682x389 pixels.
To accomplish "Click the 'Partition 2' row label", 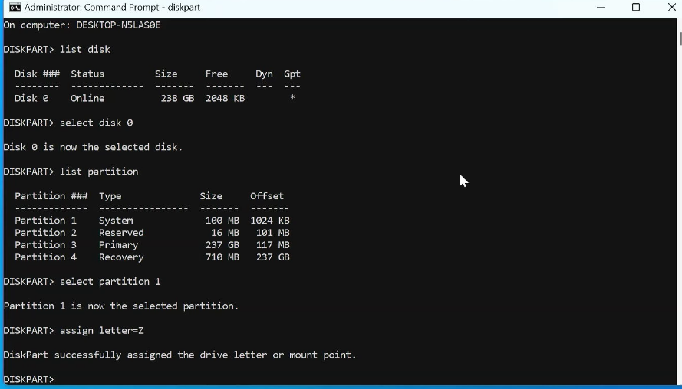I will [45, 233].
